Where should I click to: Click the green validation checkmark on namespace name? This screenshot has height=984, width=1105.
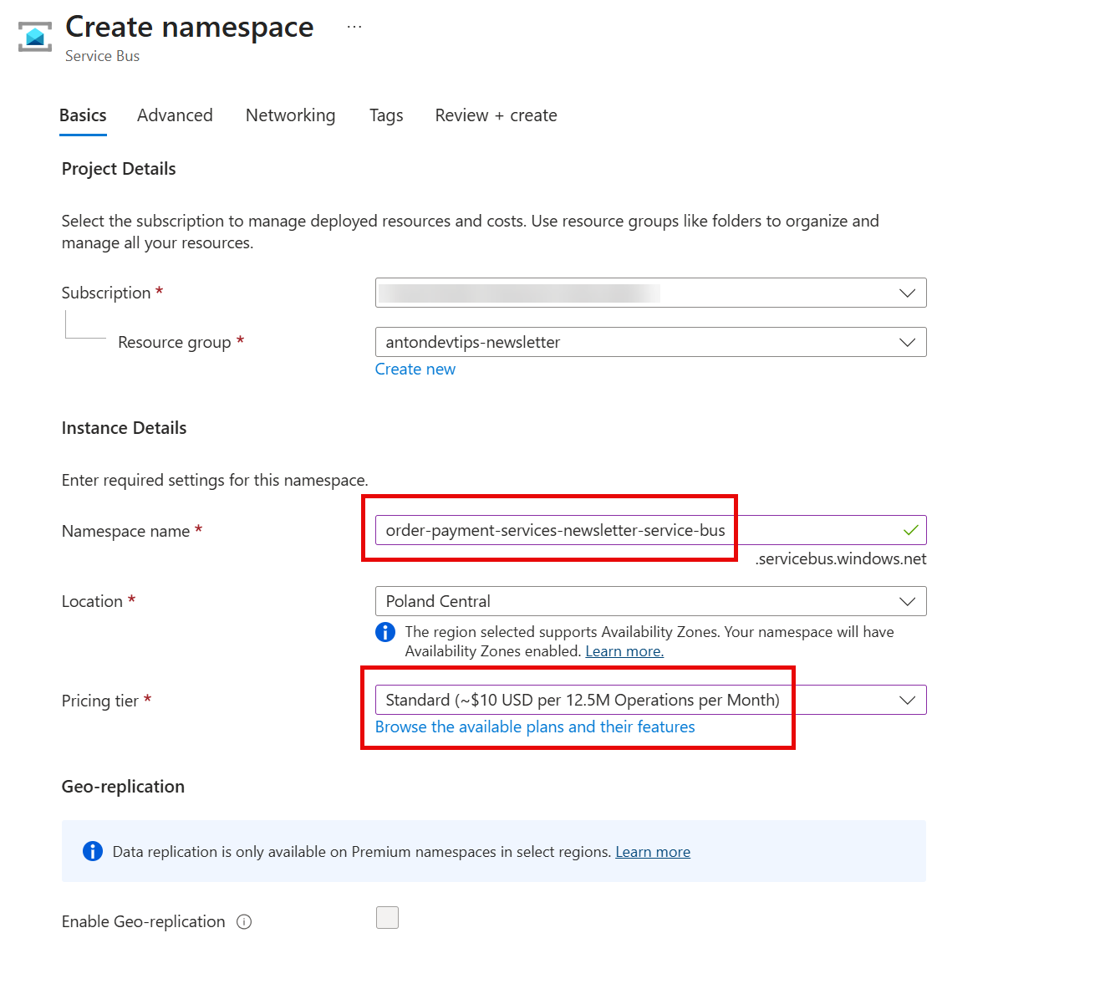click(910, 529)
